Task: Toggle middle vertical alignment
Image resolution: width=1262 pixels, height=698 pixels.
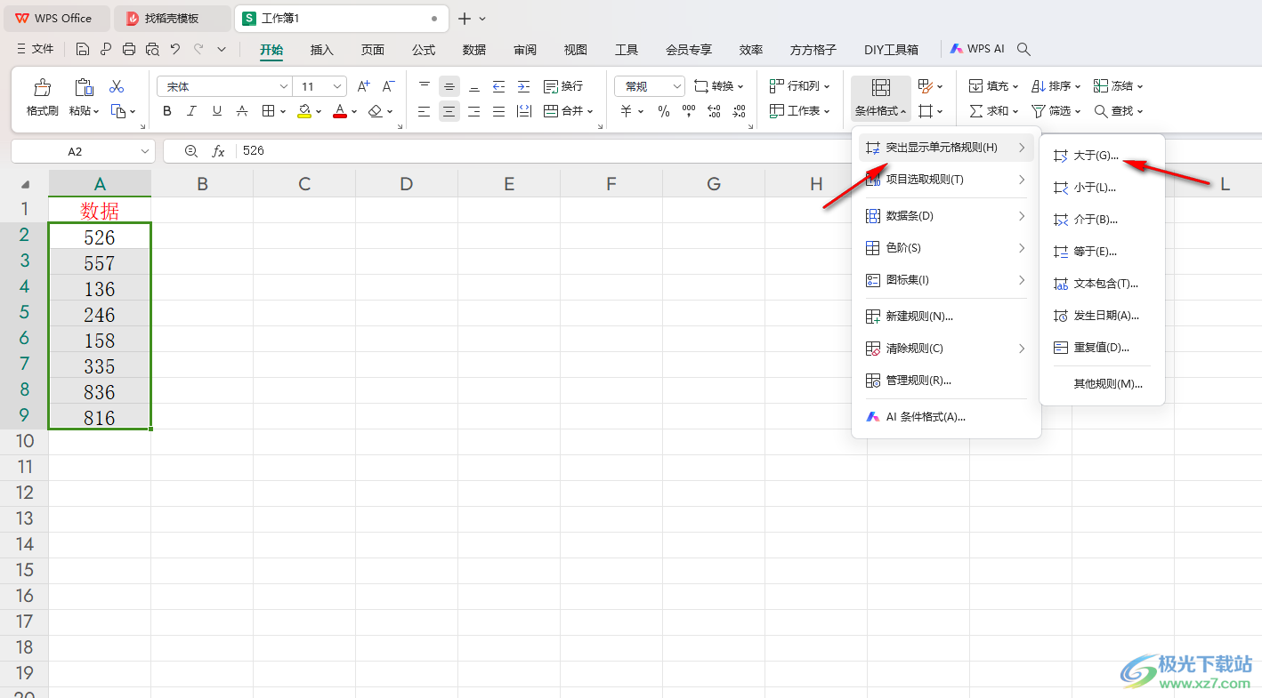Action: [449, 86]
